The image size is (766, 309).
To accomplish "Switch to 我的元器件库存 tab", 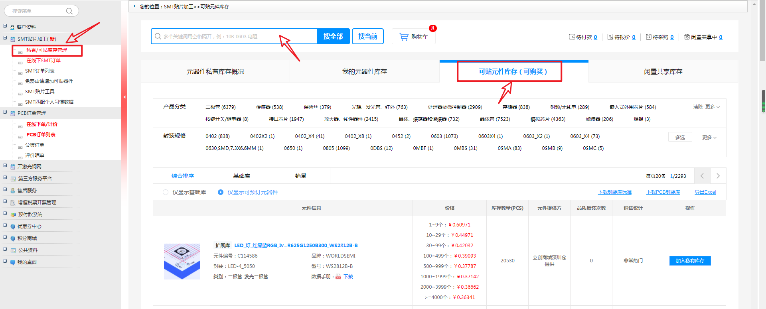I will tap(364, 72).
